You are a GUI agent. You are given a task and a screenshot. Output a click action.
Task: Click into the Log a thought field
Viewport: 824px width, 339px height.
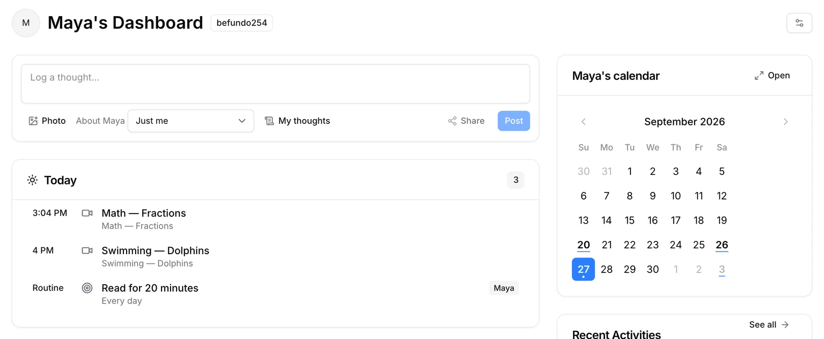click(x=275, y=84)
